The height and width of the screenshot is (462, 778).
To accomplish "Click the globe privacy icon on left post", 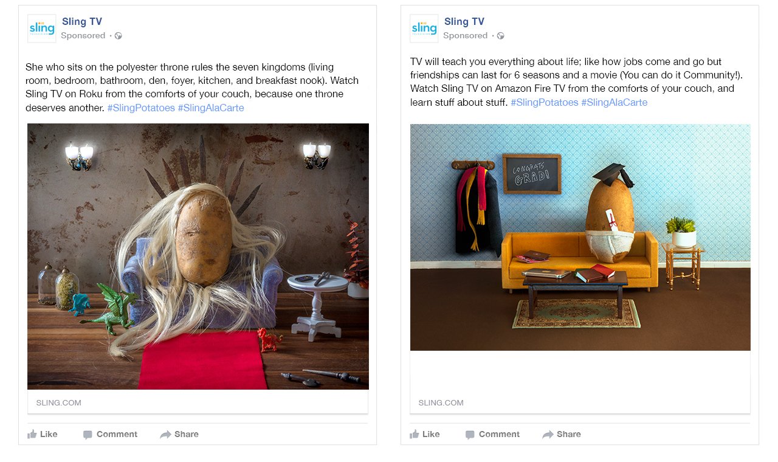I will tap(119, 36).
